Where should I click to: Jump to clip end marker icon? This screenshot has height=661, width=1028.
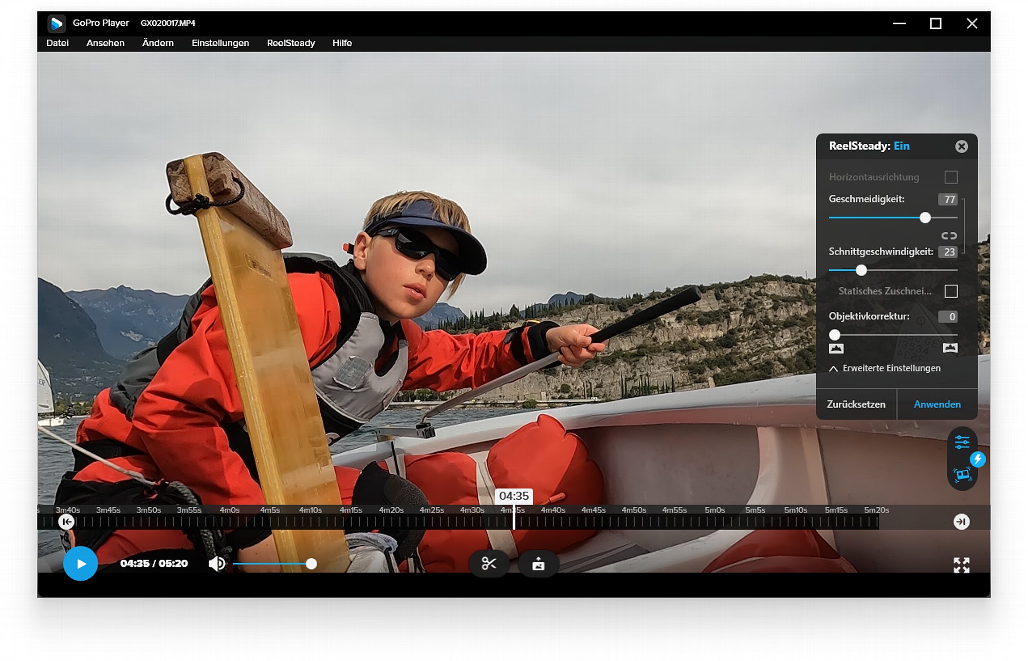pos(961,522)
